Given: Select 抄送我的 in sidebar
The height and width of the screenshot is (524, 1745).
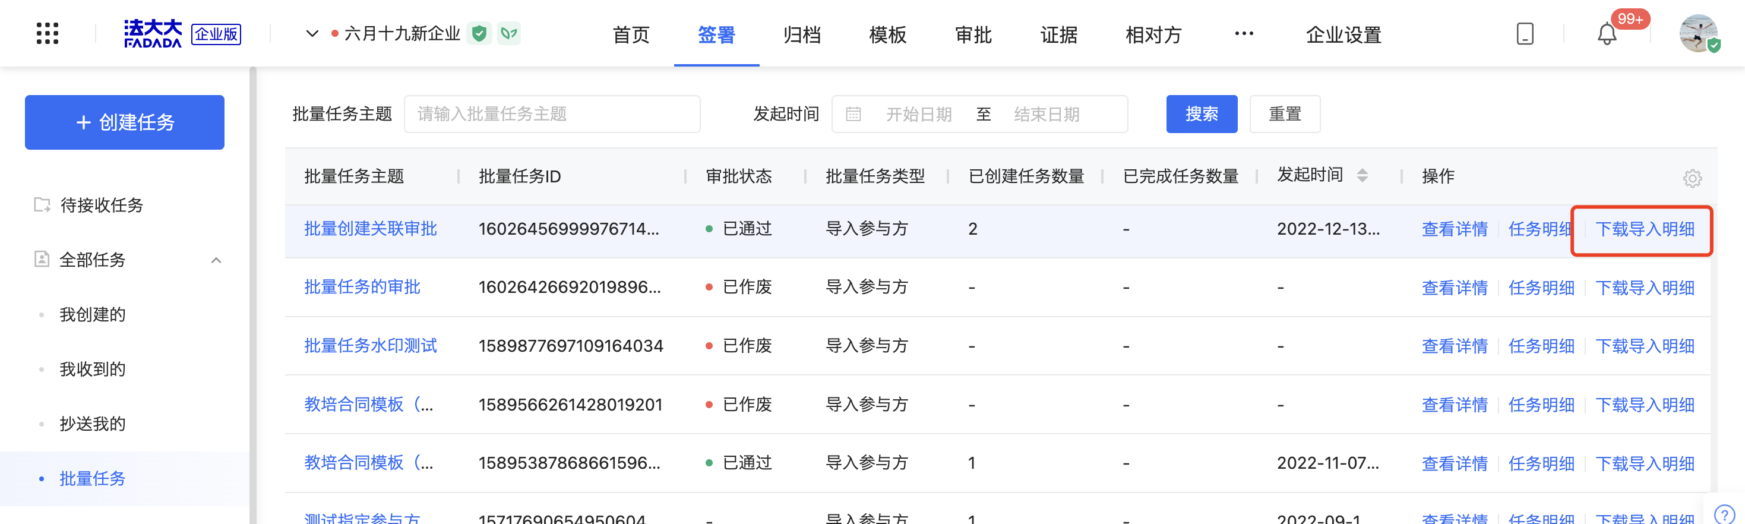Looking at the screenshot, I should click(x=92, y=424).
